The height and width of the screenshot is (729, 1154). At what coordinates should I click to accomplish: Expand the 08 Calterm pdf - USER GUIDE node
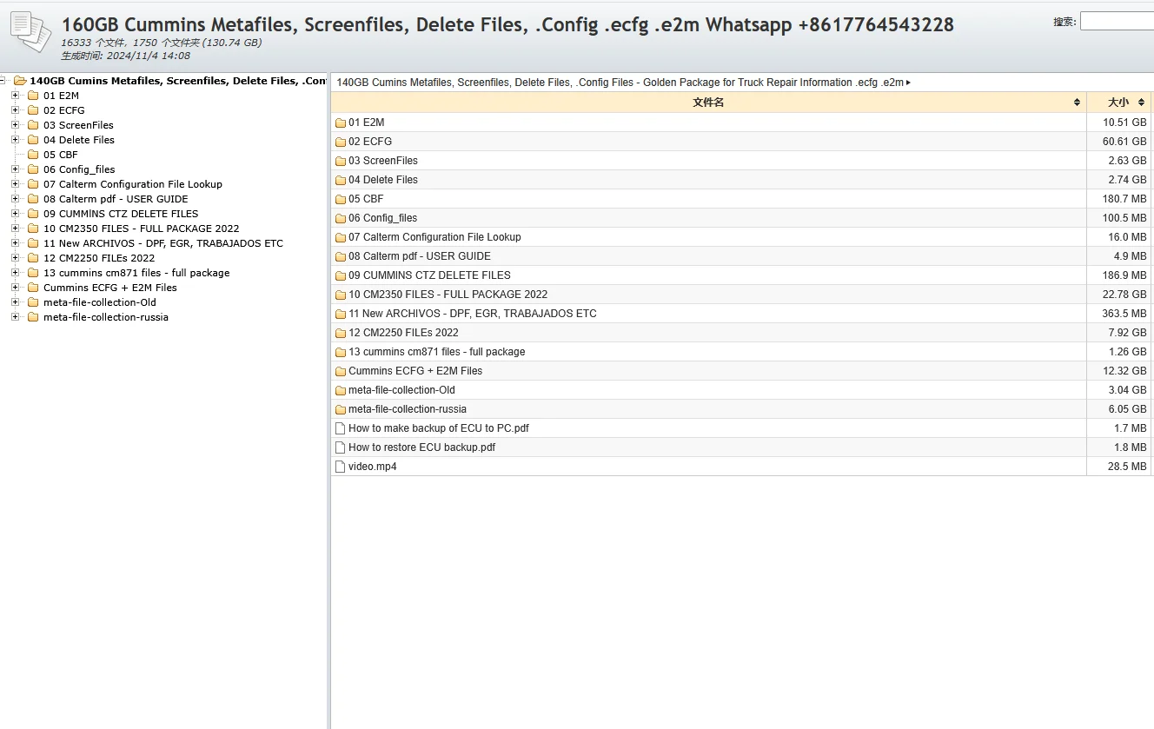coord(15,199)
